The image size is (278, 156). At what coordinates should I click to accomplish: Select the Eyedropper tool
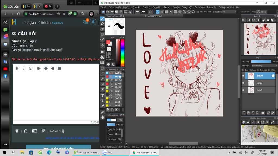[x=102, y=112]
